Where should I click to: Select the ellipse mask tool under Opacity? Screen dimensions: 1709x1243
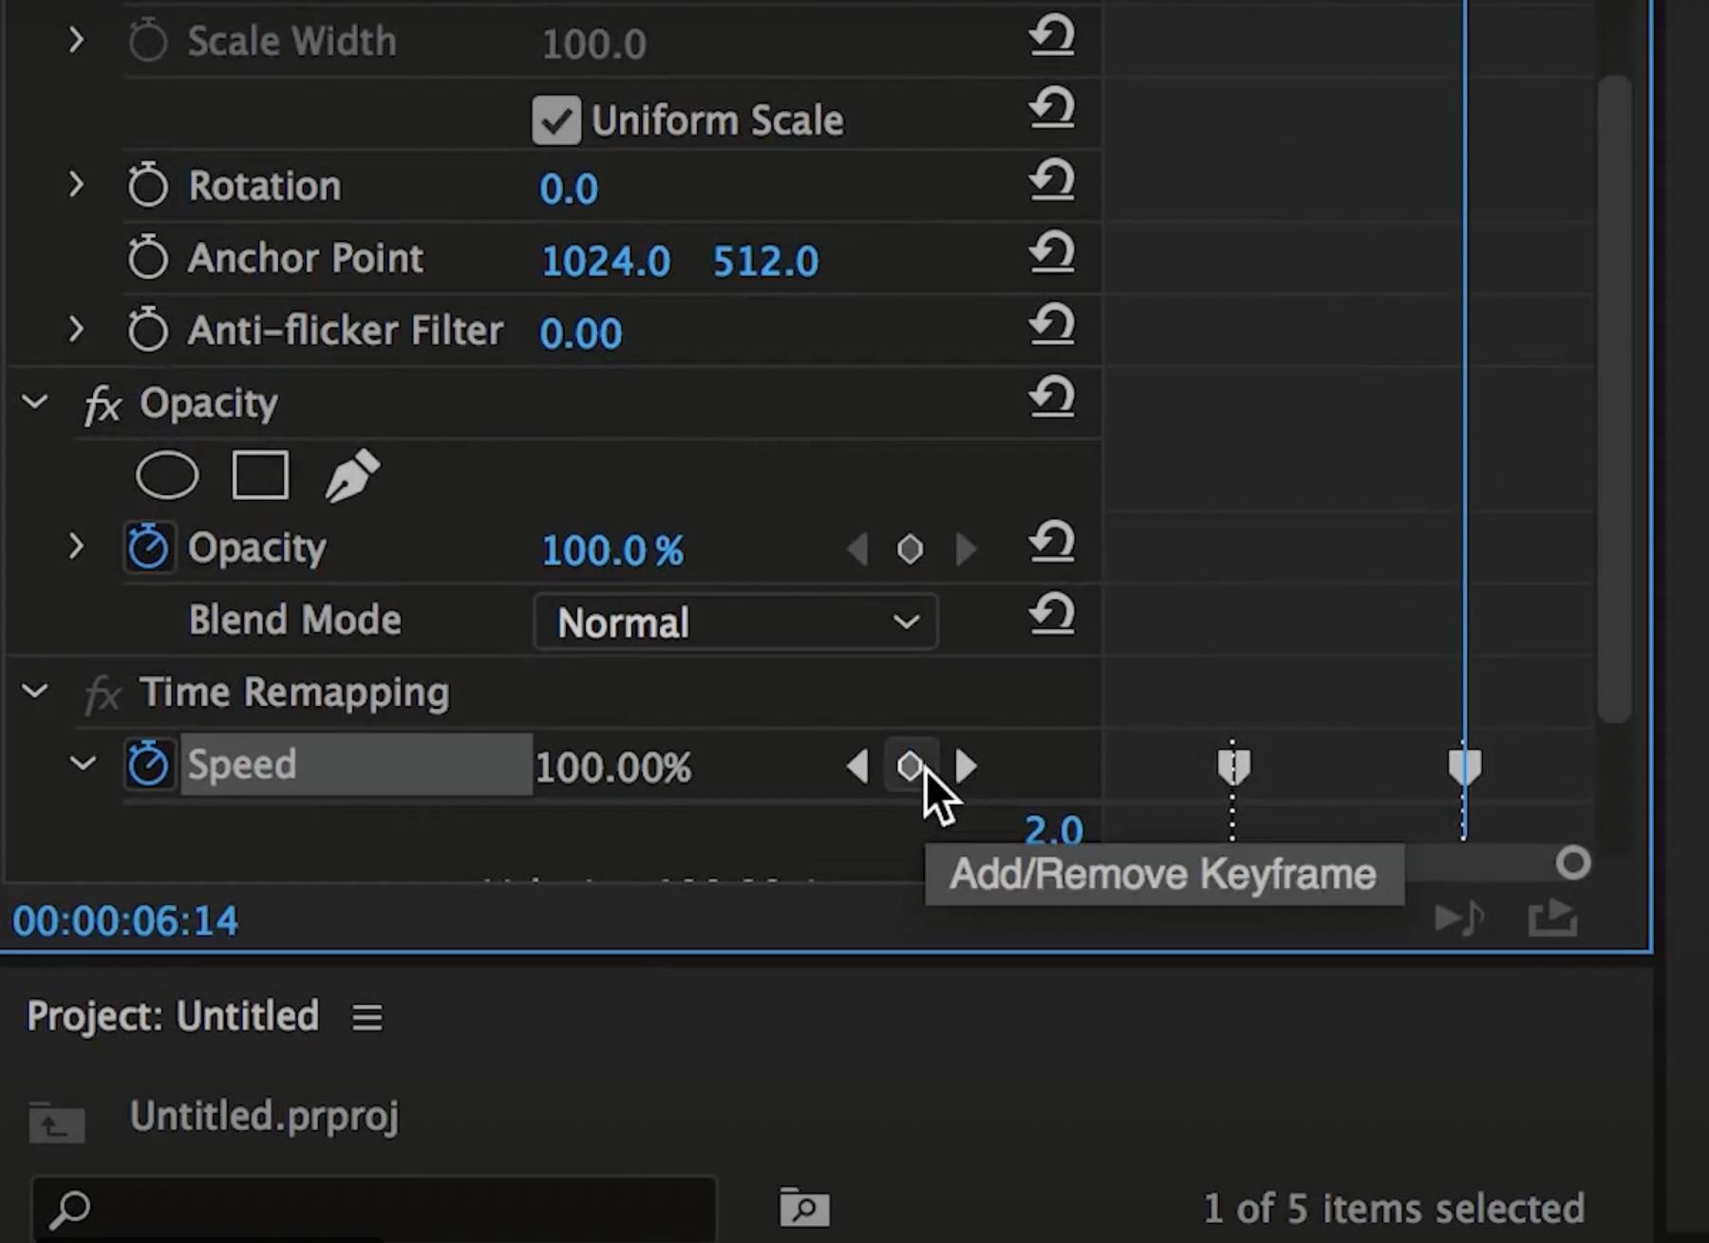167,474
